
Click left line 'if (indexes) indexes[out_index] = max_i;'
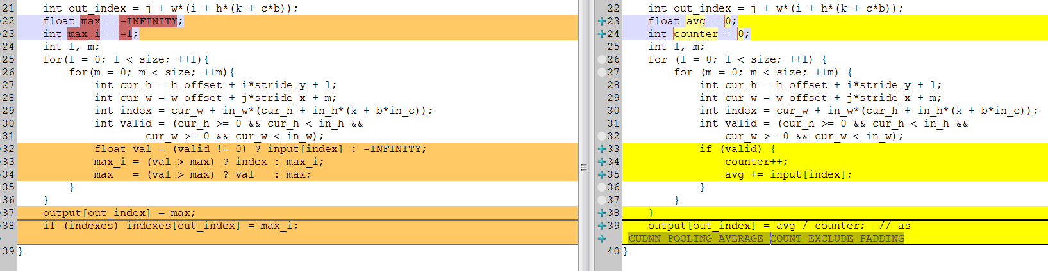tap(171, 226)
